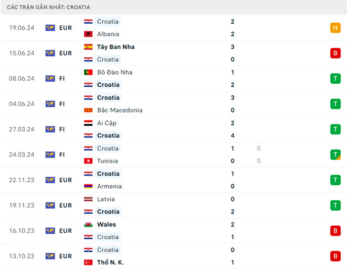Click the Wales flag icon

click(88, 224)
